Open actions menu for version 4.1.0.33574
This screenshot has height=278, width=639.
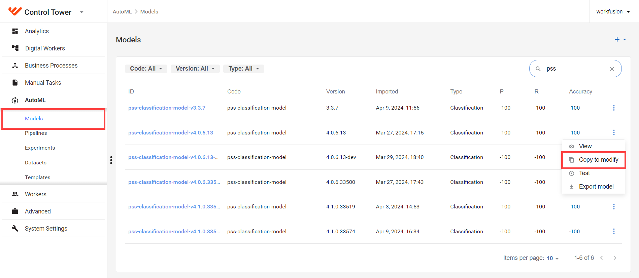[x=614, y=231]
